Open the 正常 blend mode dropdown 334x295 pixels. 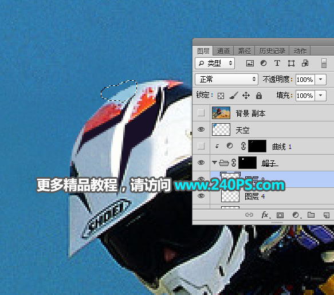227,80
